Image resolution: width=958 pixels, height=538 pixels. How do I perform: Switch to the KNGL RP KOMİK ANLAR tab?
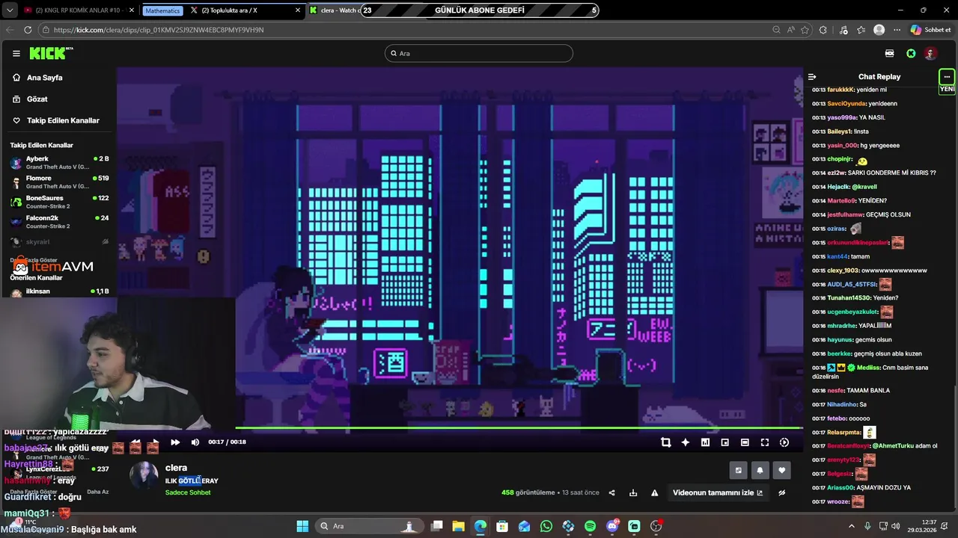click(79, 10)
